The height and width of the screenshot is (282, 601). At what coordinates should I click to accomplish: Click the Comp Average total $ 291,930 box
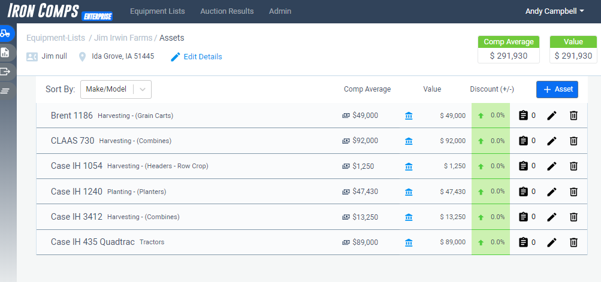click(x=509, y=50)
